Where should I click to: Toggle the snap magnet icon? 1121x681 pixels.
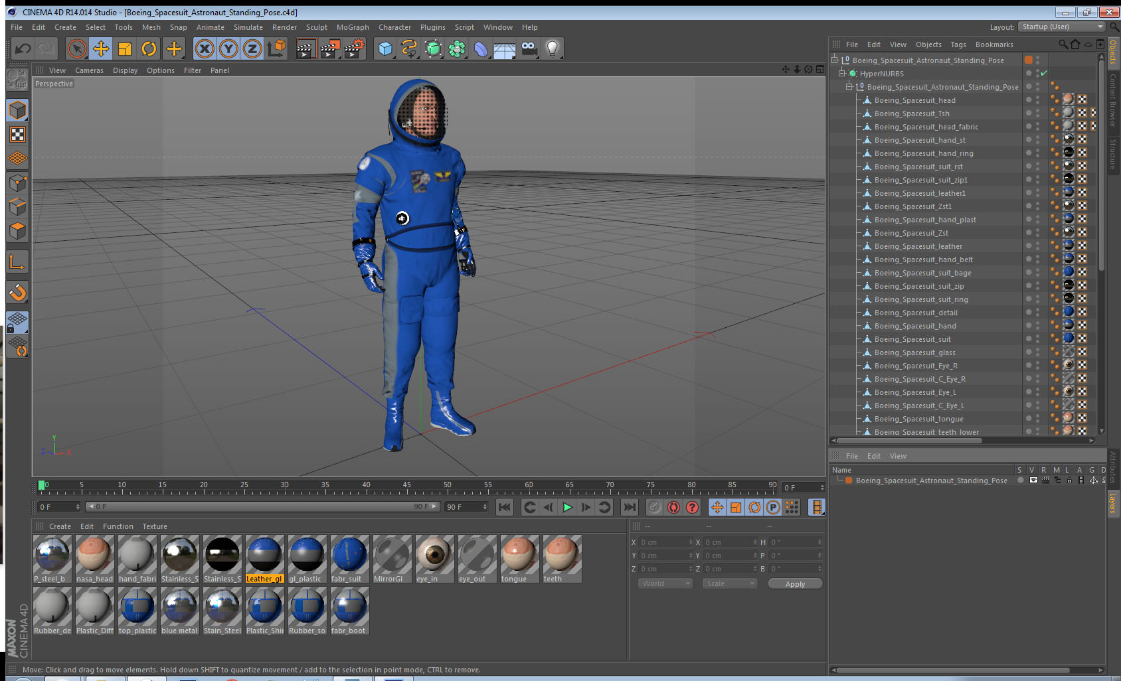tap(17, 292)
